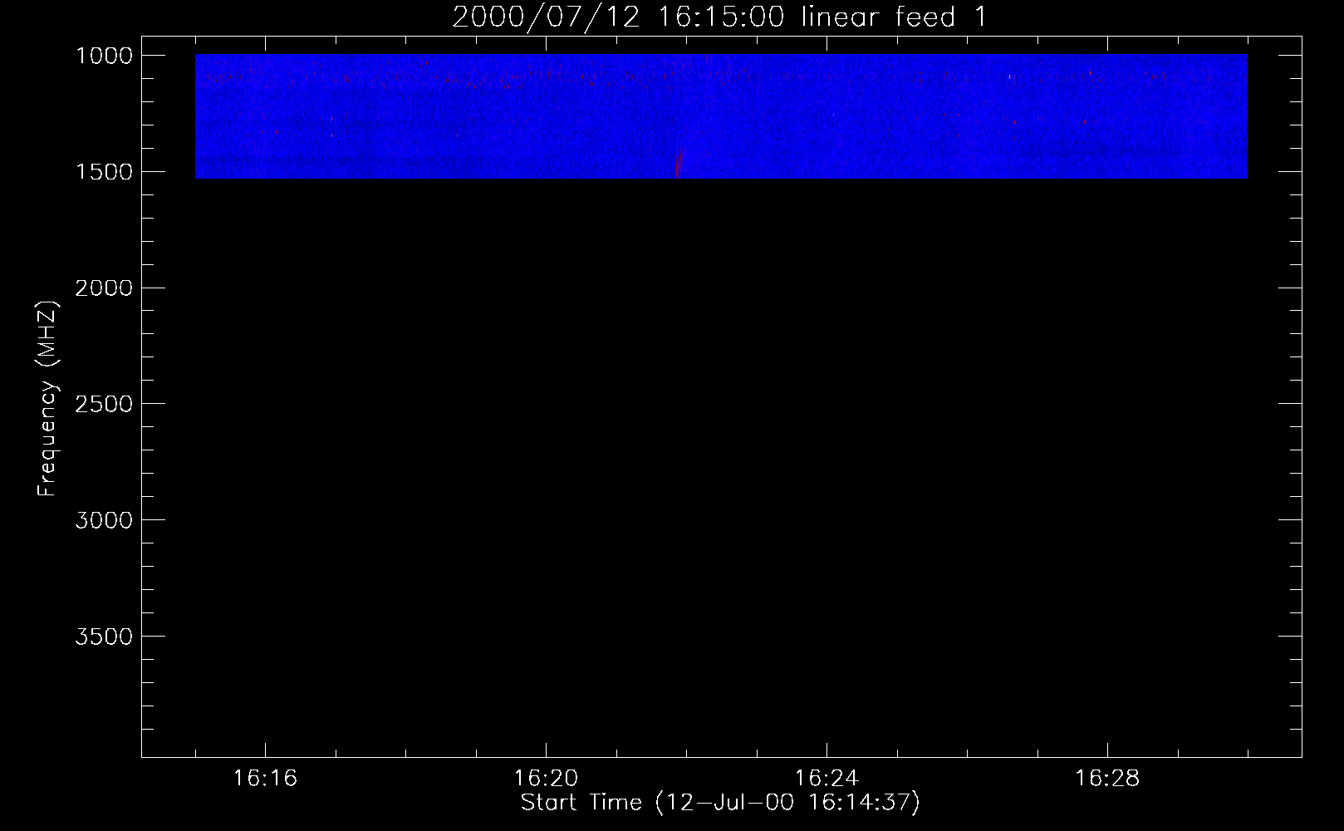Select the 2000 frequency axis label
Screen dimensions: 1344x831
pyautogui.click(x=104, y=288)
